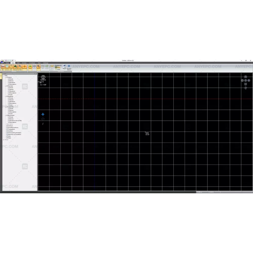Toggle the Water flow accumulation checkbox
Viewport: 253px width, 253px height.
(7, 135)
